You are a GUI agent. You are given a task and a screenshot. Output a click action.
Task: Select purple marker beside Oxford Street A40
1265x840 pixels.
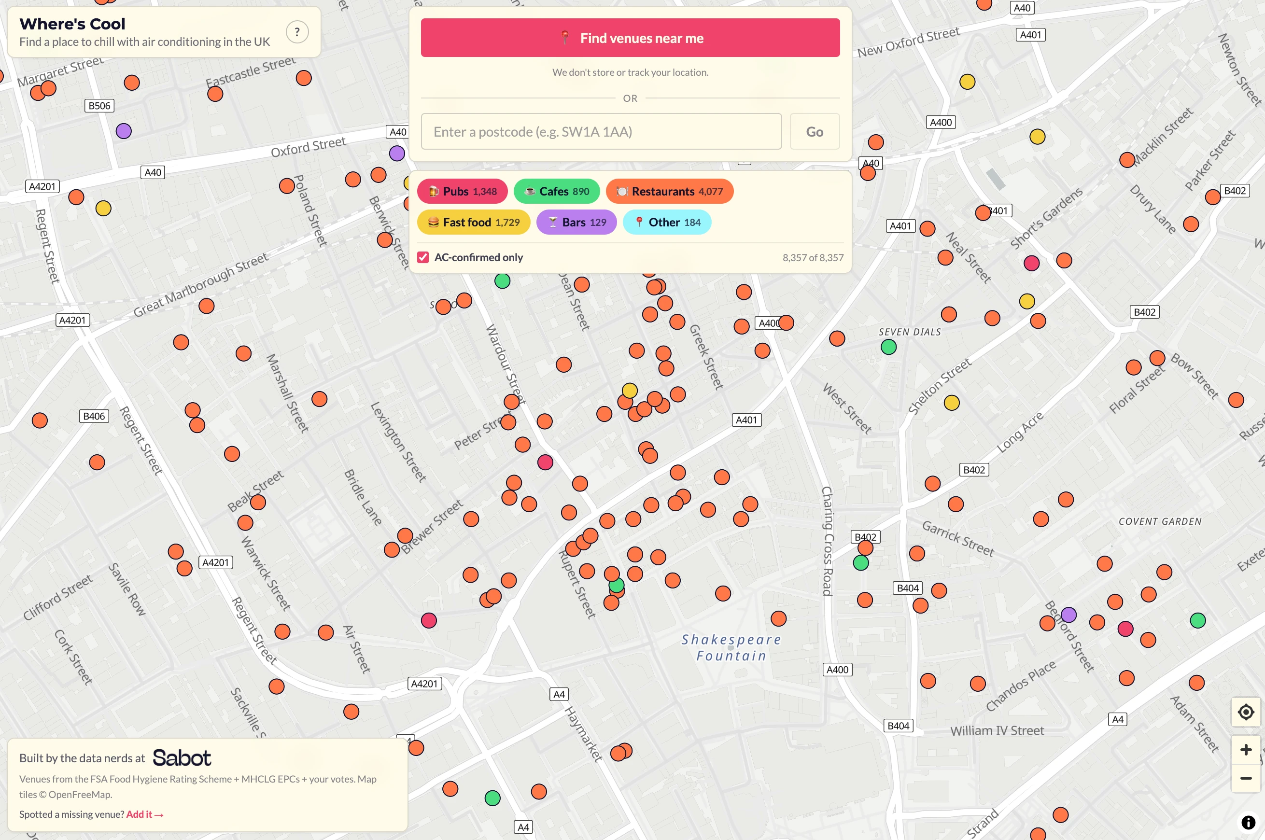pos(397,153)
